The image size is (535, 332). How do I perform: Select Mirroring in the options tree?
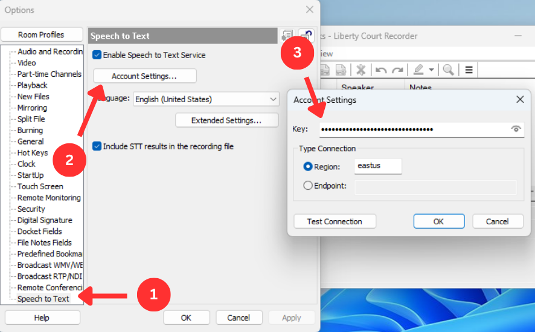[32, 108]
